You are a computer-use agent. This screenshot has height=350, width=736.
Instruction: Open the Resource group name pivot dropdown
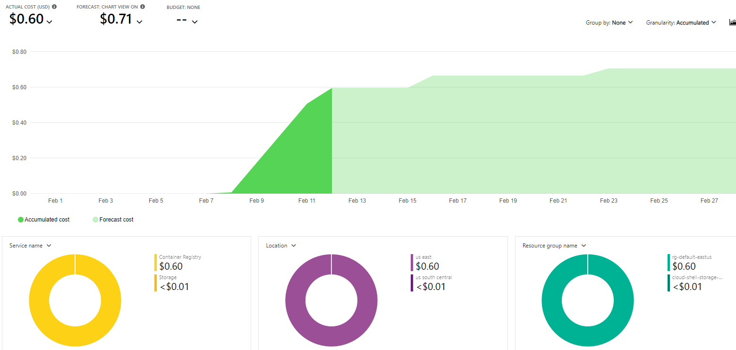coord(554,246)
